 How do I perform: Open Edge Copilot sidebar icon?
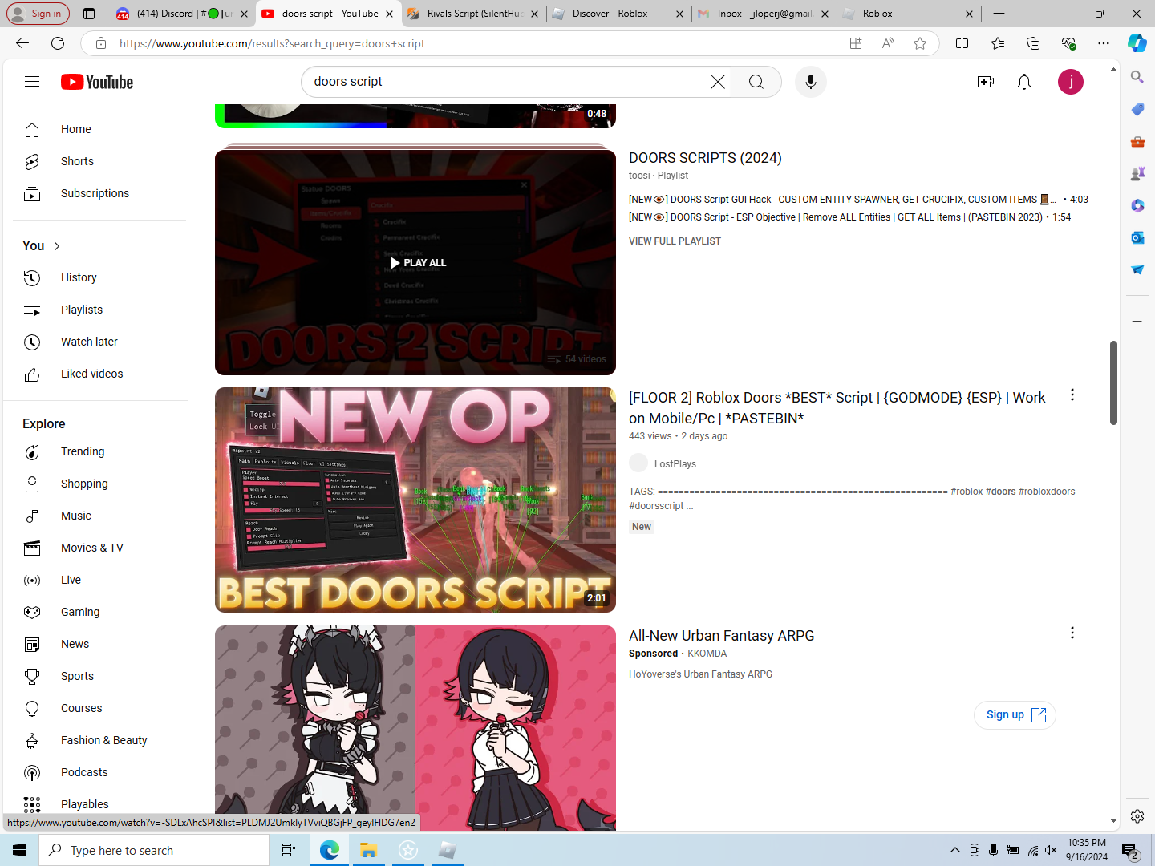[1137, 43]
